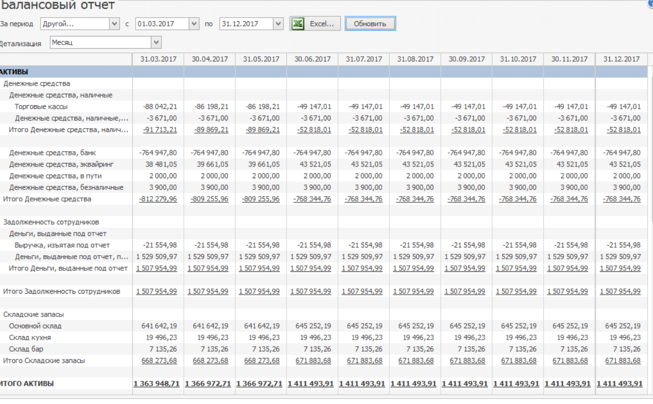Select the 31.03.2017 column header
Image resolution: width=653 pixels, height=404 pixels.
coord(158,59)
